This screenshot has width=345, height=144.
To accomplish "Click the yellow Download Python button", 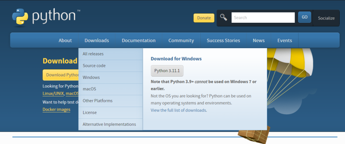I will pos(60,75).
